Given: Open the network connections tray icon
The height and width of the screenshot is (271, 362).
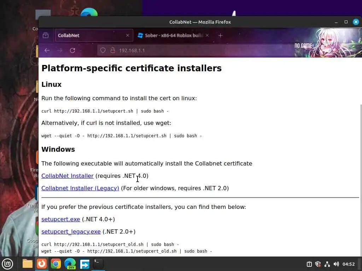Looking at the screenshot, I should pos(327,264).
